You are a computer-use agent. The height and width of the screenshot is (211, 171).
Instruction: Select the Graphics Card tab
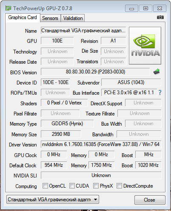point(23,17)
